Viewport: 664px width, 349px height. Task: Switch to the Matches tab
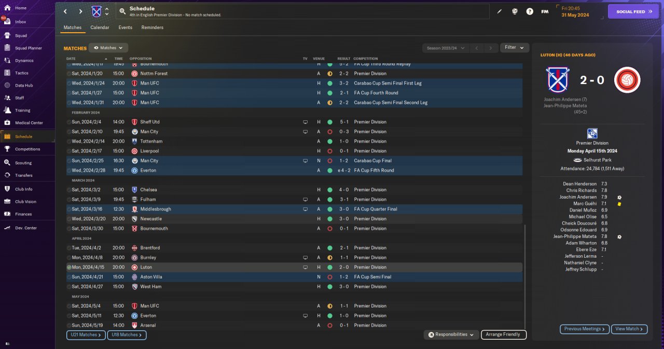(x=73, y=27)
